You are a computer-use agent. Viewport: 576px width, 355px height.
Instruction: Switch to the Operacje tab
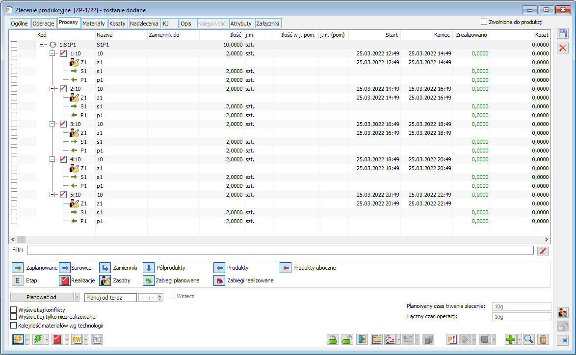43,24
